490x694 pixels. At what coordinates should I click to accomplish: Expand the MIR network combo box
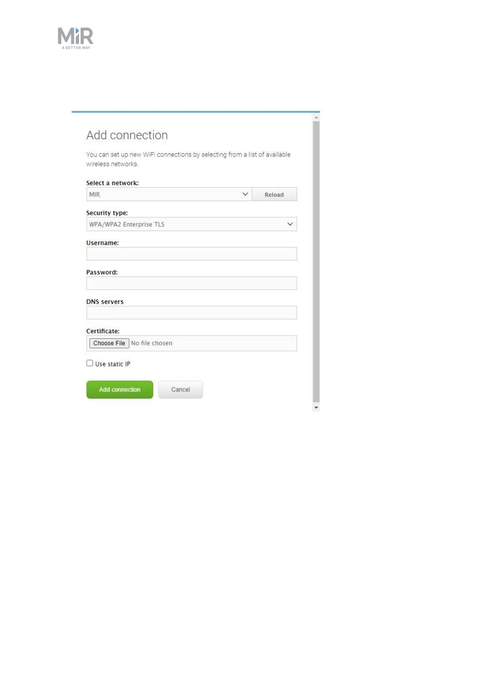point(169,194)
